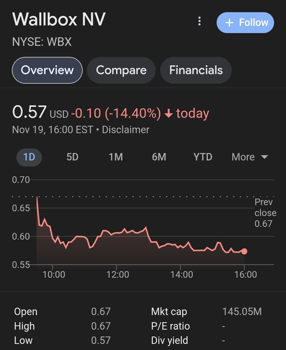This screenshot has width=286, height=350.
Task: Tap the Prev close 0.67 label
Action: tap(265, 213)
